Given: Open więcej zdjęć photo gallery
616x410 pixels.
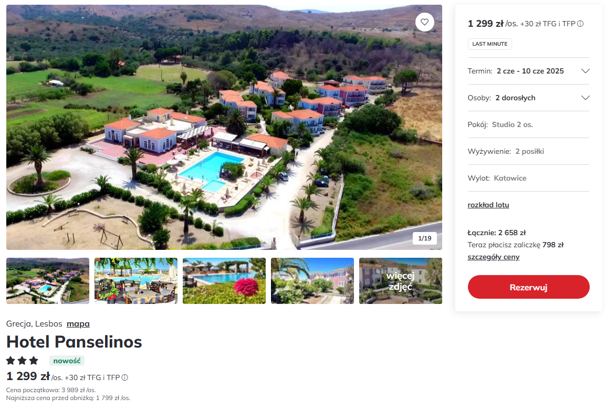Looking at the screenshot, I should [401, 281].
